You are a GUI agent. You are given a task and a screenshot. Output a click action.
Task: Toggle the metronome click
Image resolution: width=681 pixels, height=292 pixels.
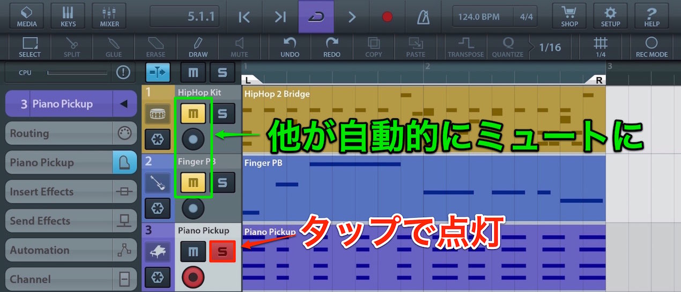click(x=423, y=17)
